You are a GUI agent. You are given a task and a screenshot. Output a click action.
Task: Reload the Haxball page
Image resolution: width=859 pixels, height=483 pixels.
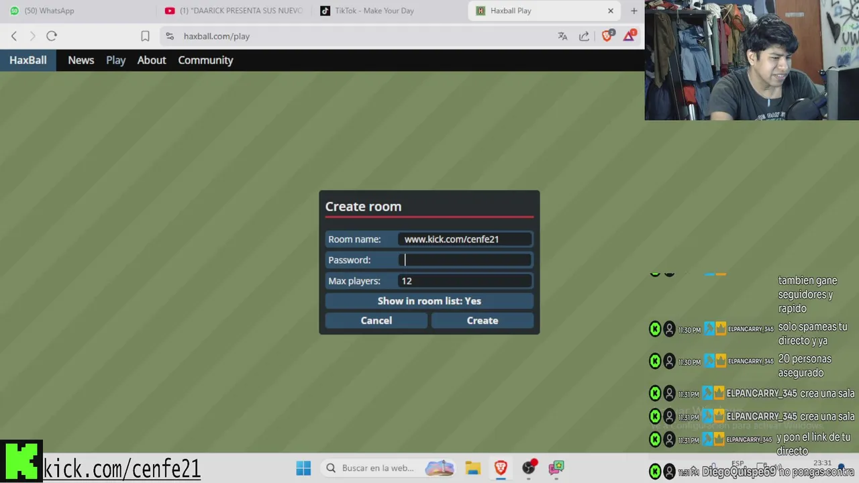(52, 36)
